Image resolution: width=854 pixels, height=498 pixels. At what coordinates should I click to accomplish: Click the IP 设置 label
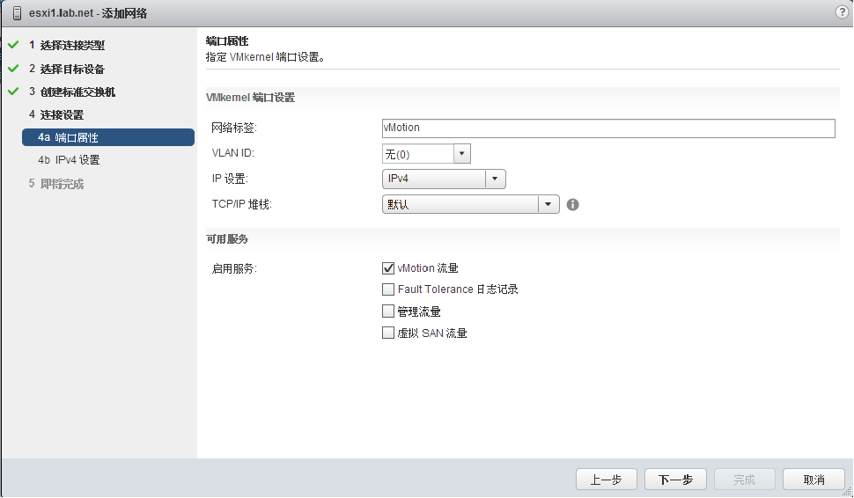pyautogui.click(x=229, y=179)
